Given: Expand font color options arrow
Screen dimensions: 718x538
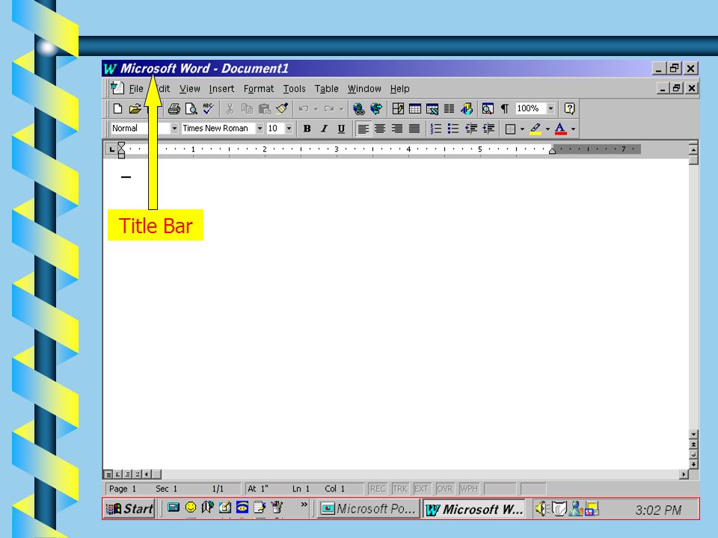Looking at the screenshot, I should tap(573, 129).
